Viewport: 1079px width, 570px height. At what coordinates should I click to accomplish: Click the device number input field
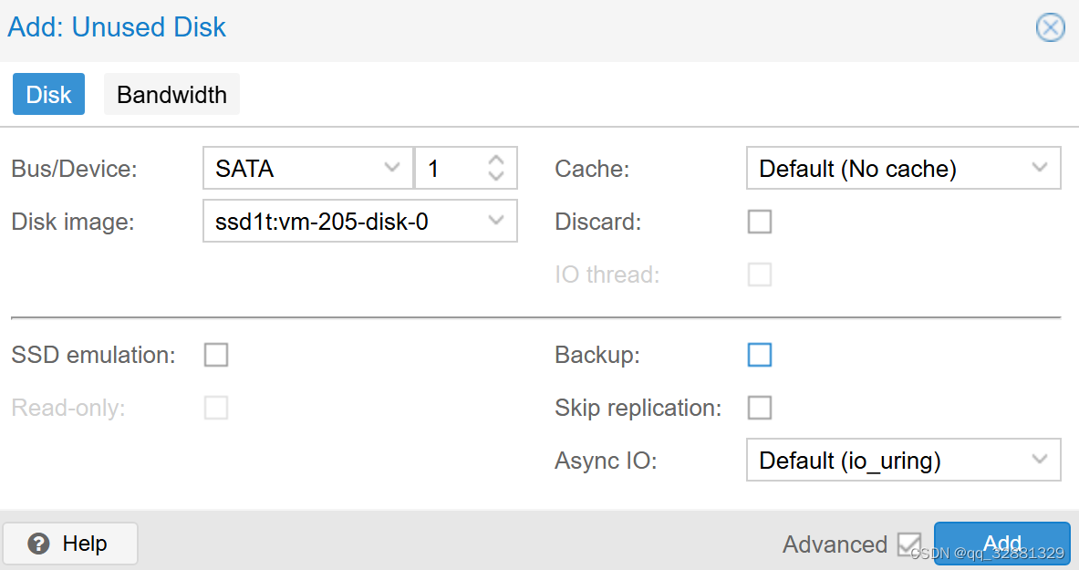pos(449,169)
